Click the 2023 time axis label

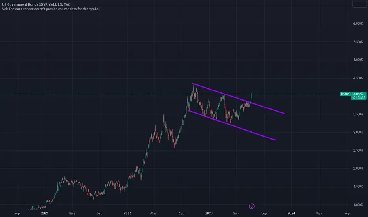pos(209,213)
